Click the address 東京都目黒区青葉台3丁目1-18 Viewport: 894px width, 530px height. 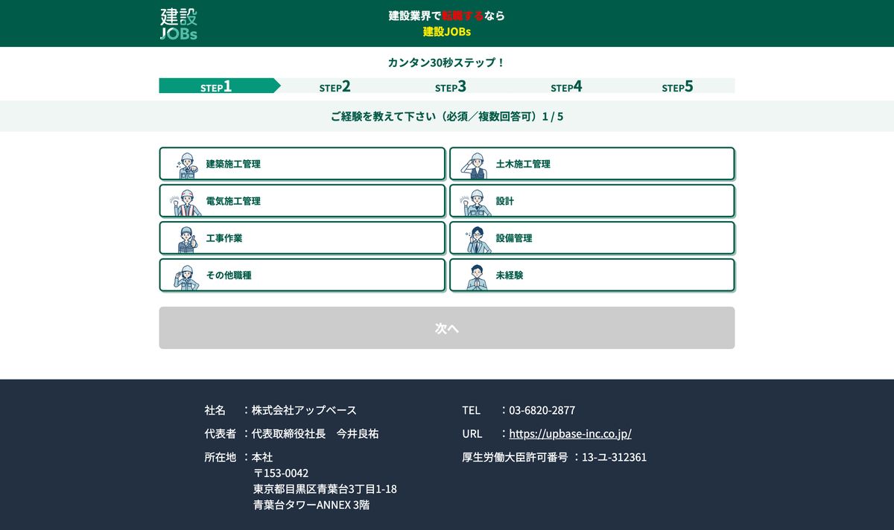point(325,489)
